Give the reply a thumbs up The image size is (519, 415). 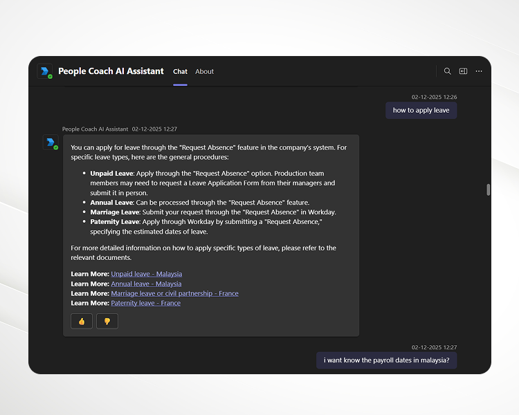pos(82,321)
